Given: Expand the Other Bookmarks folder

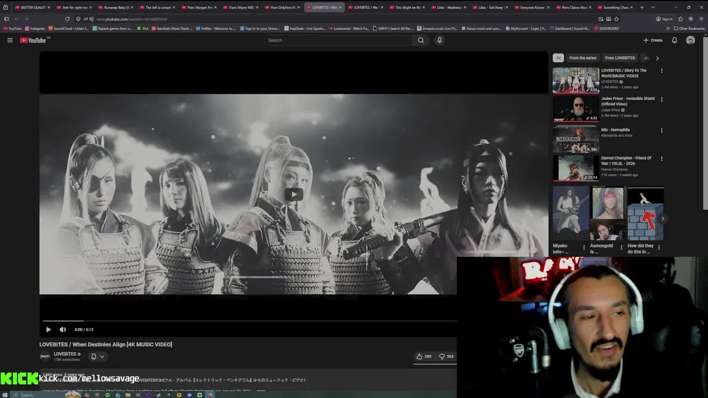Looking at the screenshot, I should coord(689,28).
